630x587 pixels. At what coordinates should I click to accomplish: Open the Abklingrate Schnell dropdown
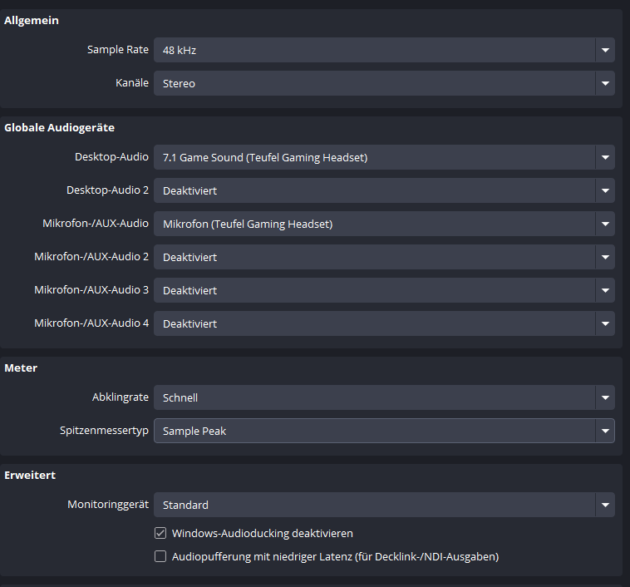pyautogui.click(x=374, y=397)
